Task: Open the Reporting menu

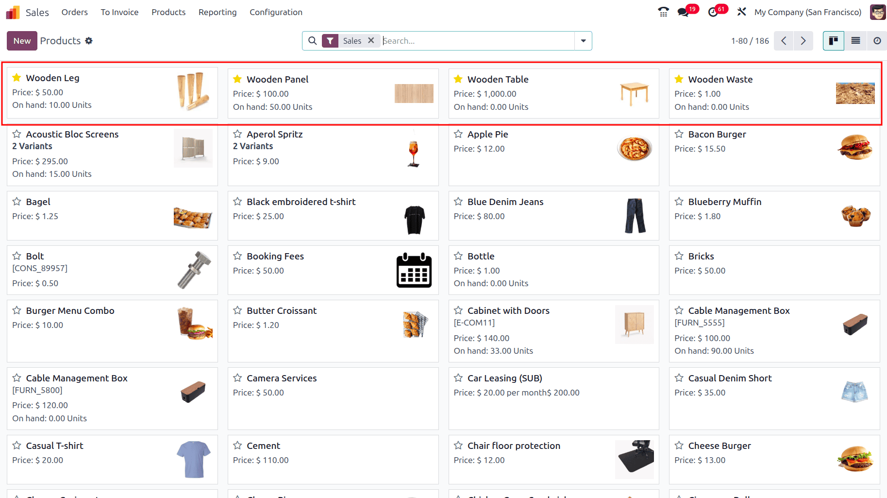Action: 218,12
